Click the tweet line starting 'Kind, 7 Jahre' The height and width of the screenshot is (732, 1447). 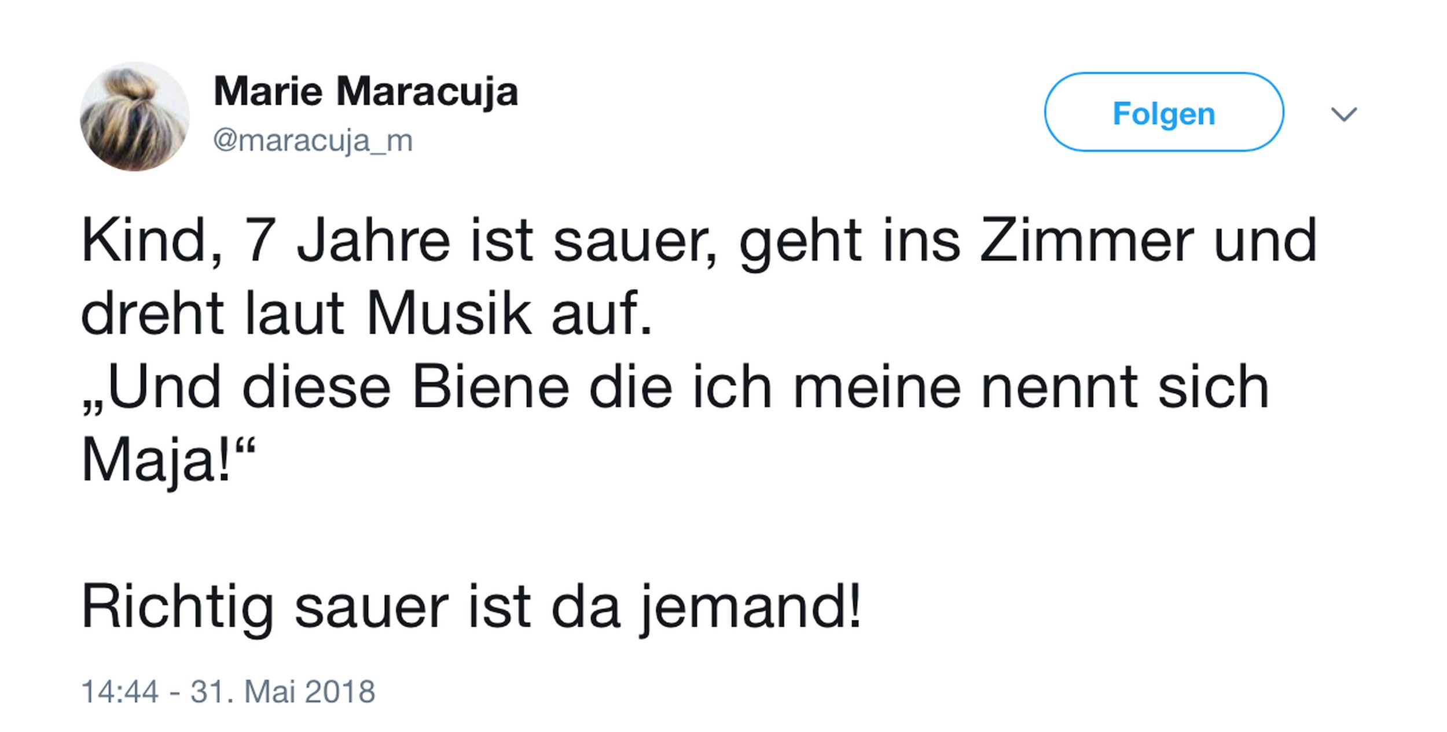(699, 241)
